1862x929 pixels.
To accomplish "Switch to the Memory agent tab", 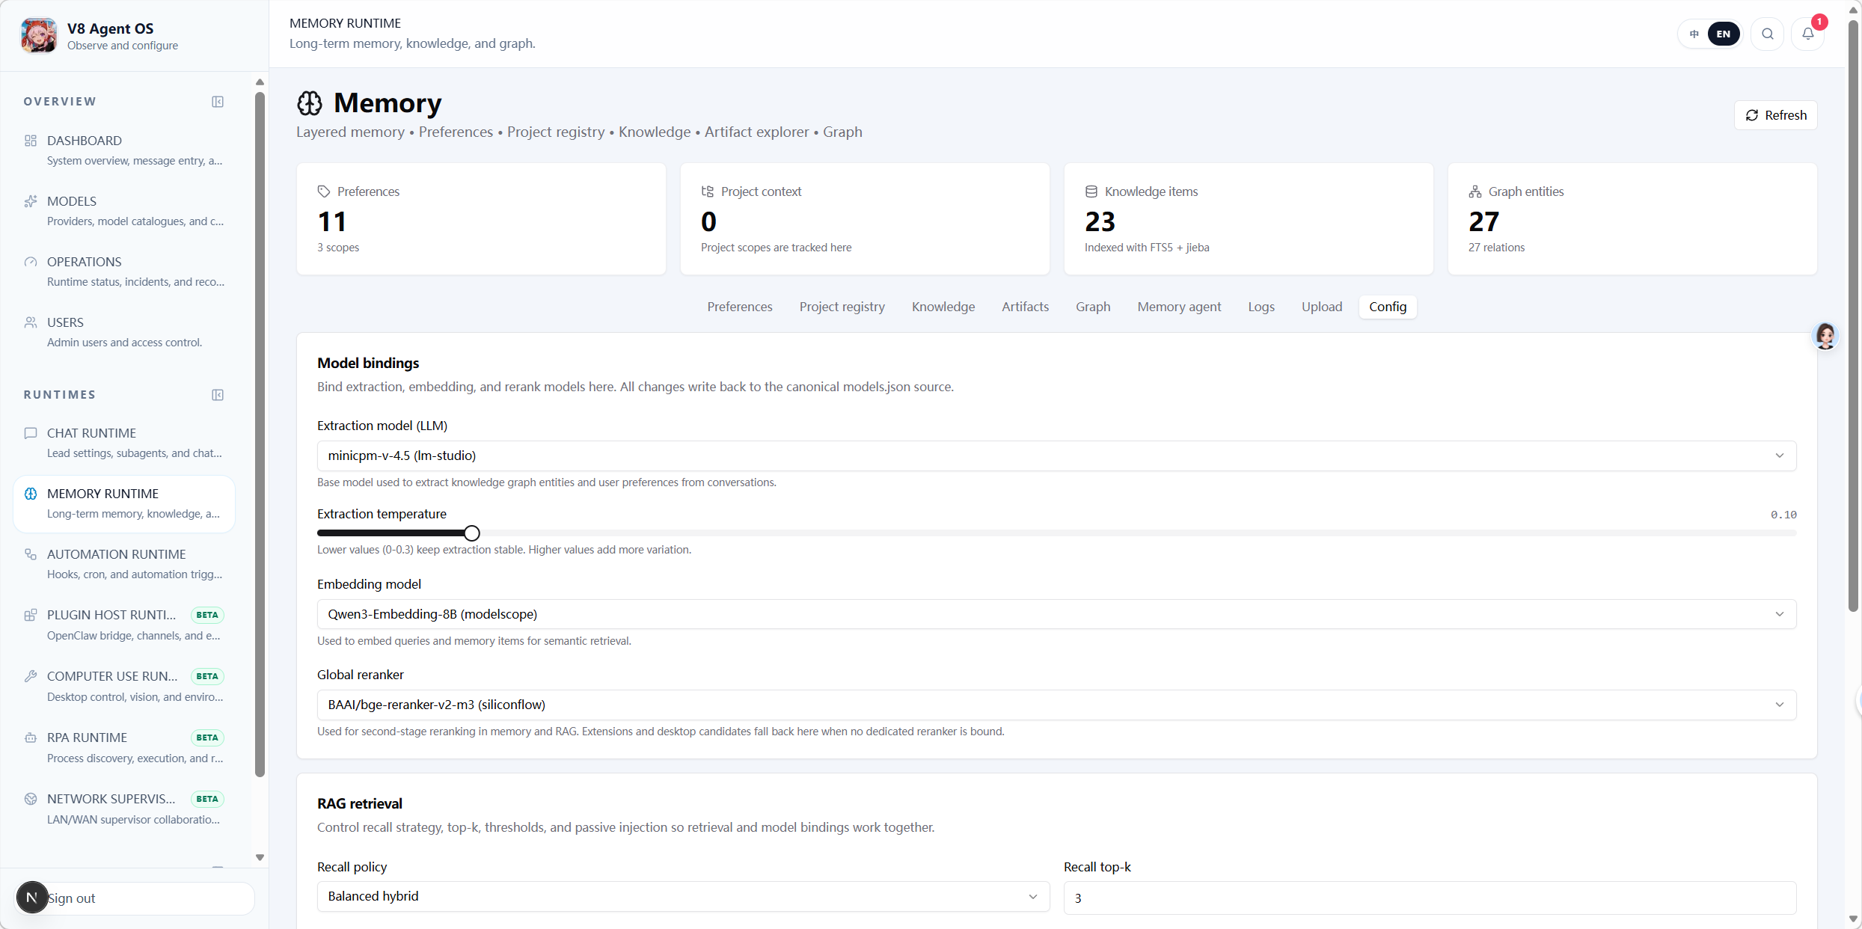I will [x=1179, y=307].
